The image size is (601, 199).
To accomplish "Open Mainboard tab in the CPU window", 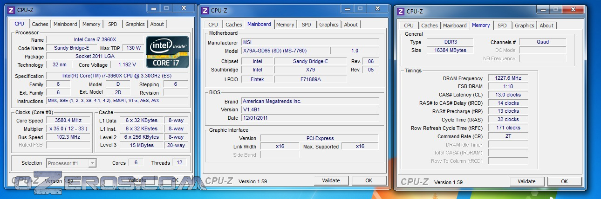I will [65, 24].
